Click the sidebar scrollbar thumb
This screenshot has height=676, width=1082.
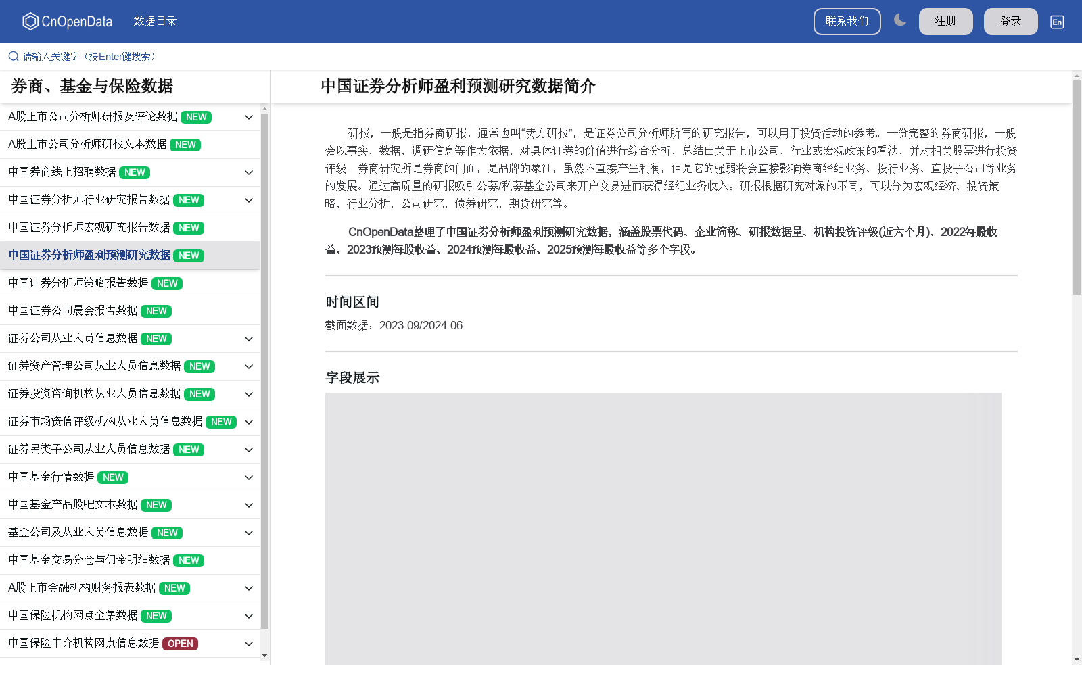(264, 370)
